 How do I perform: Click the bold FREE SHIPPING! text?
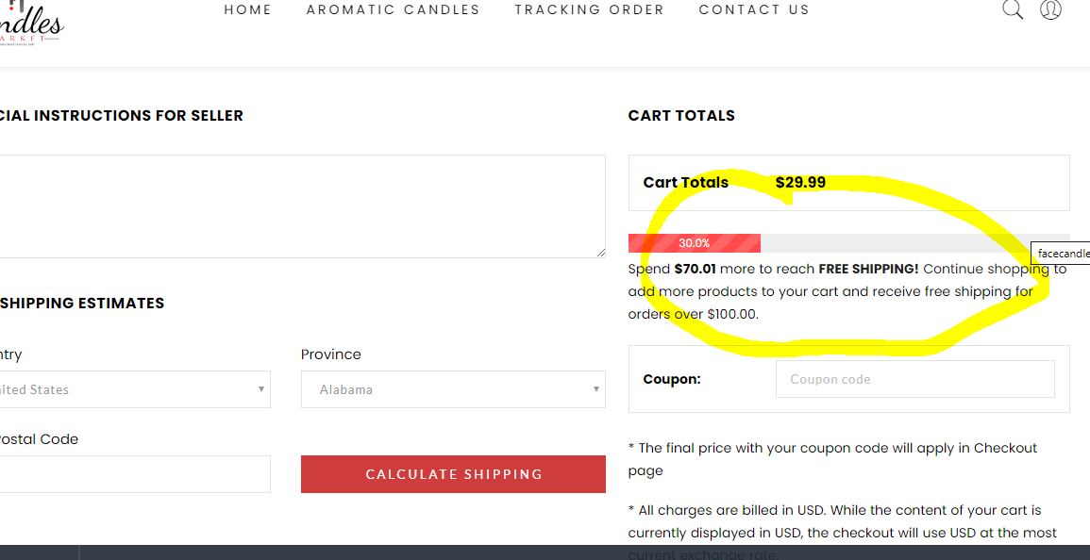[x=868, y=269]
